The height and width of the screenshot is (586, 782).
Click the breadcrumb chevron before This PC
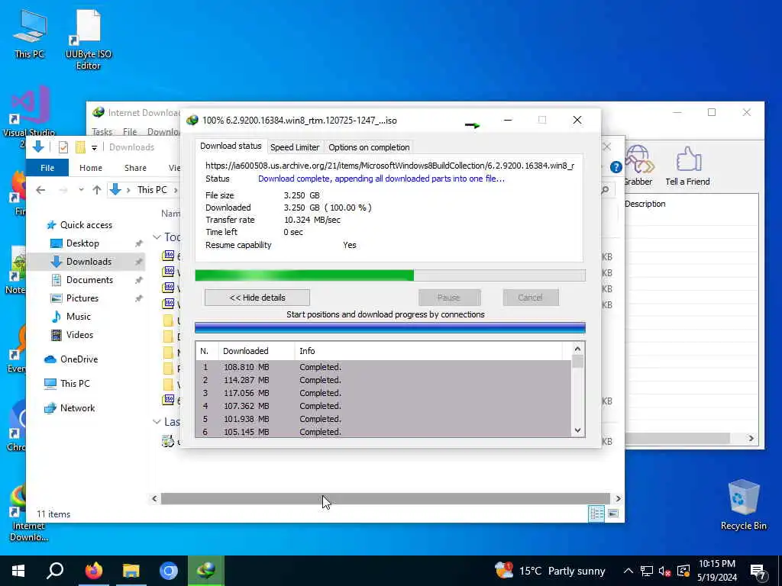pyautogui.click(x=128, y=190)
